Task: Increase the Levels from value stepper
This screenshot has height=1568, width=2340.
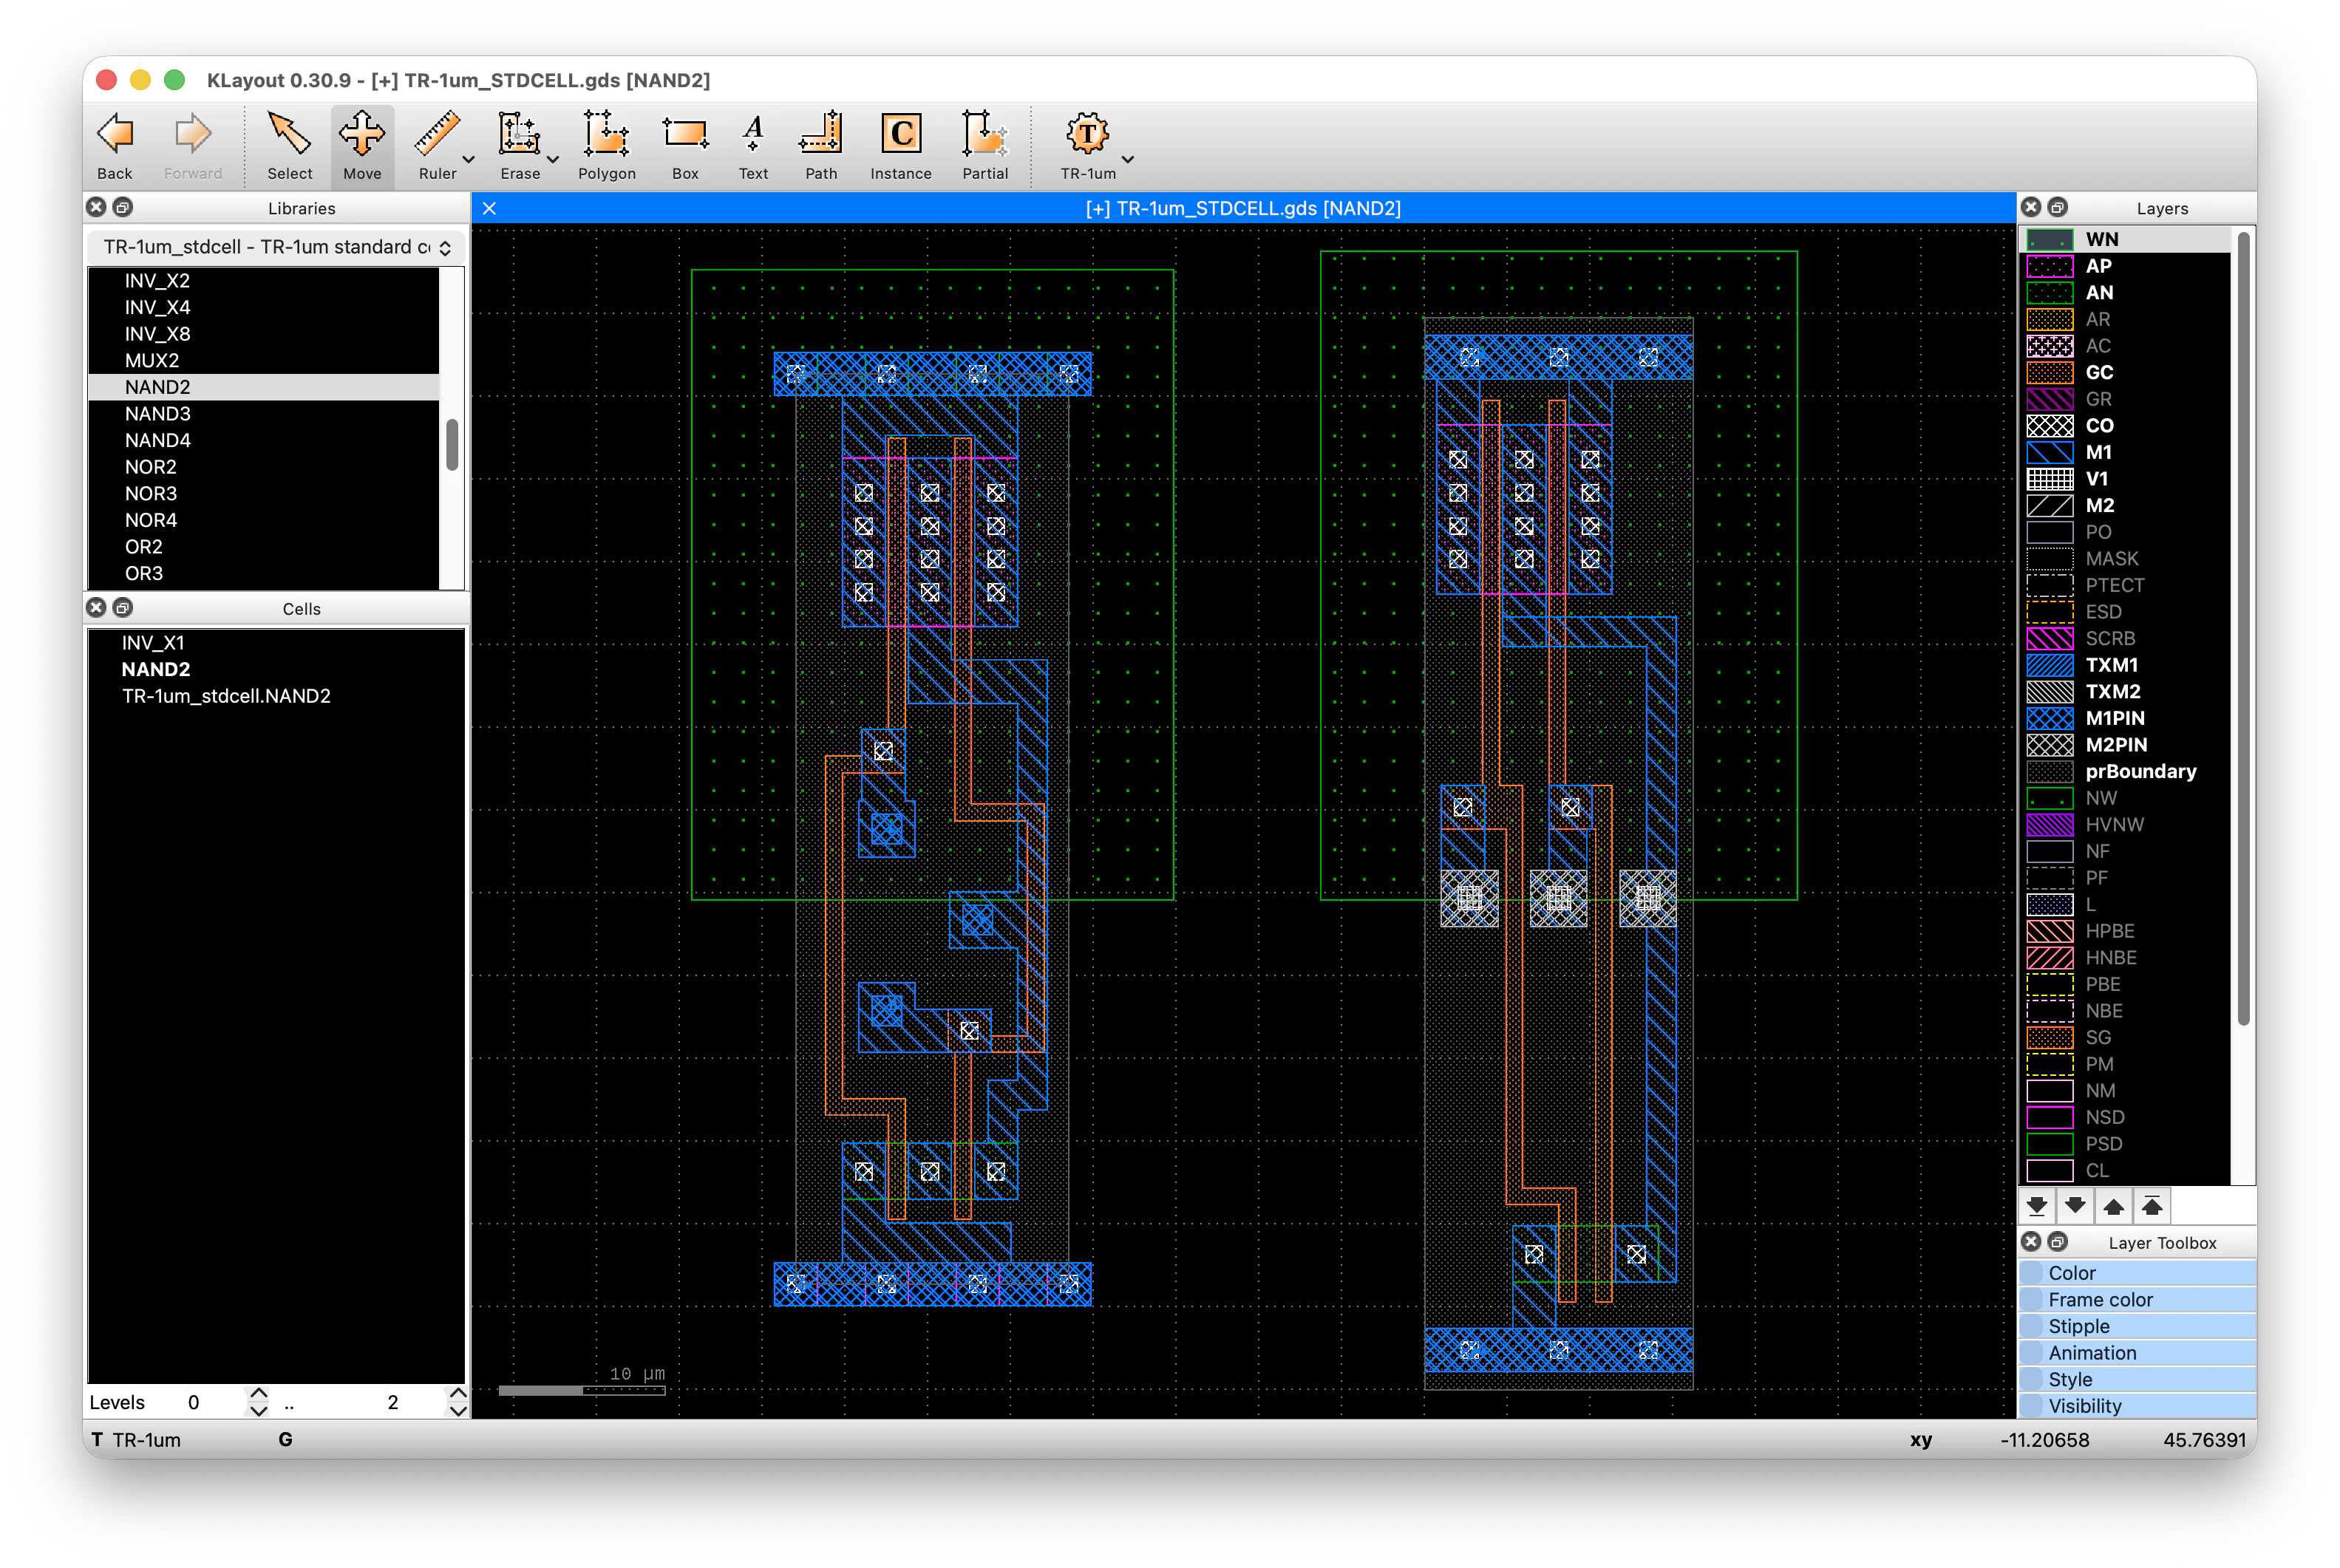Action: tap(259, 1394)
